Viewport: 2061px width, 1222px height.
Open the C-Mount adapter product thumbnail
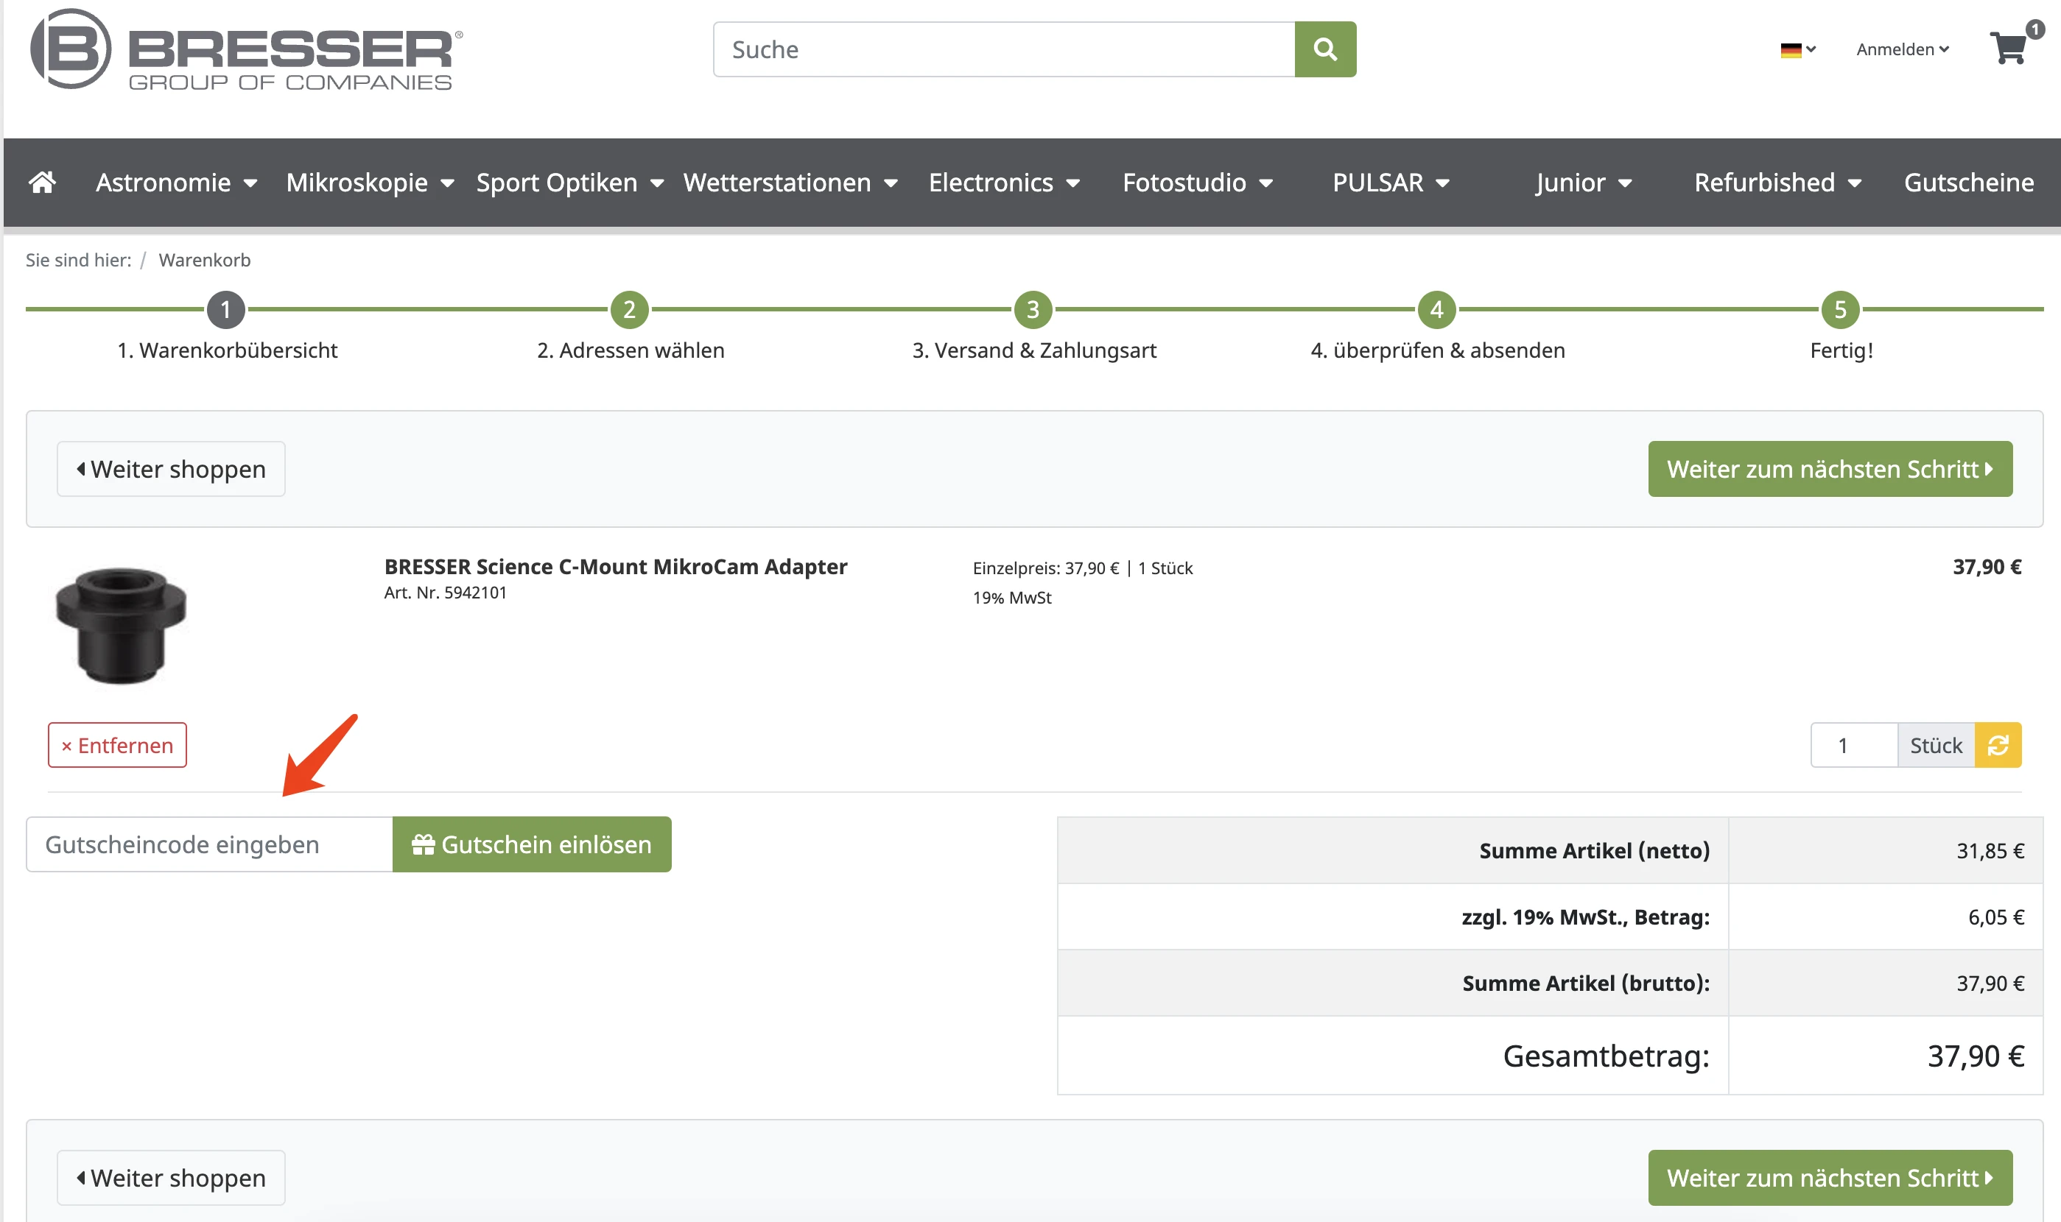121,626
